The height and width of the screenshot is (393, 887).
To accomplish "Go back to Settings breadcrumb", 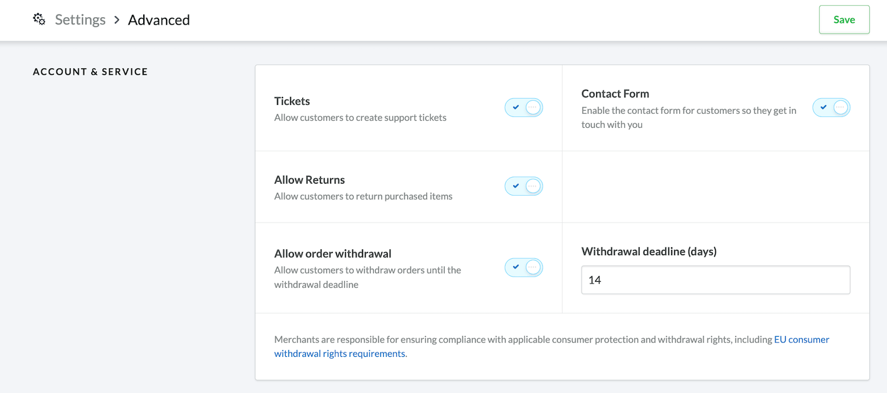I will [x=80, y=20].
